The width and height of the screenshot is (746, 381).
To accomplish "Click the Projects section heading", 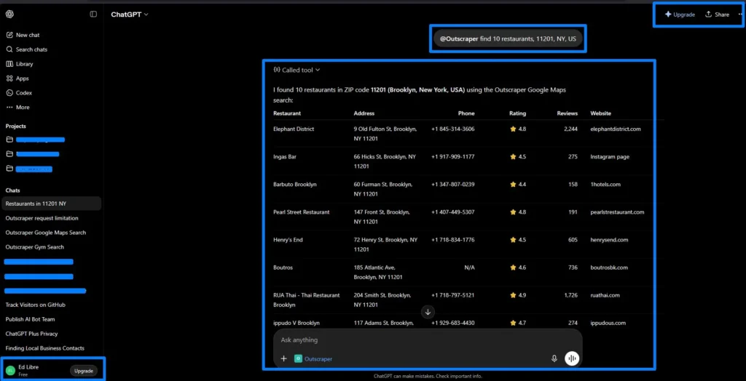I will (16, 127).
